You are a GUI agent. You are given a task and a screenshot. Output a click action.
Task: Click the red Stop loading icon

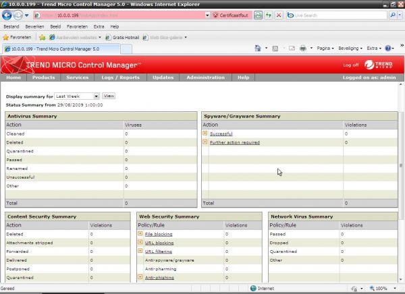coord(279,16)
